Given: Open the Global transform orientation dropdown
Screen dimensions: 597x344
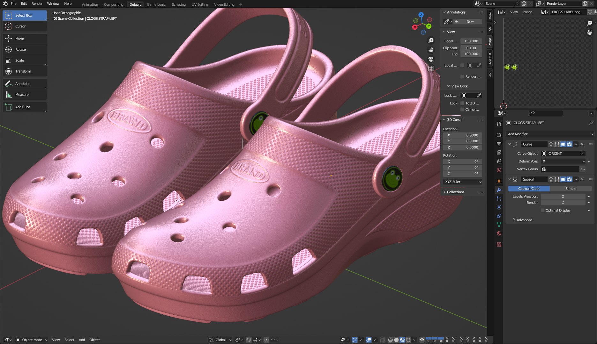Looking at the screenshot, I should [x=220, y=340].
